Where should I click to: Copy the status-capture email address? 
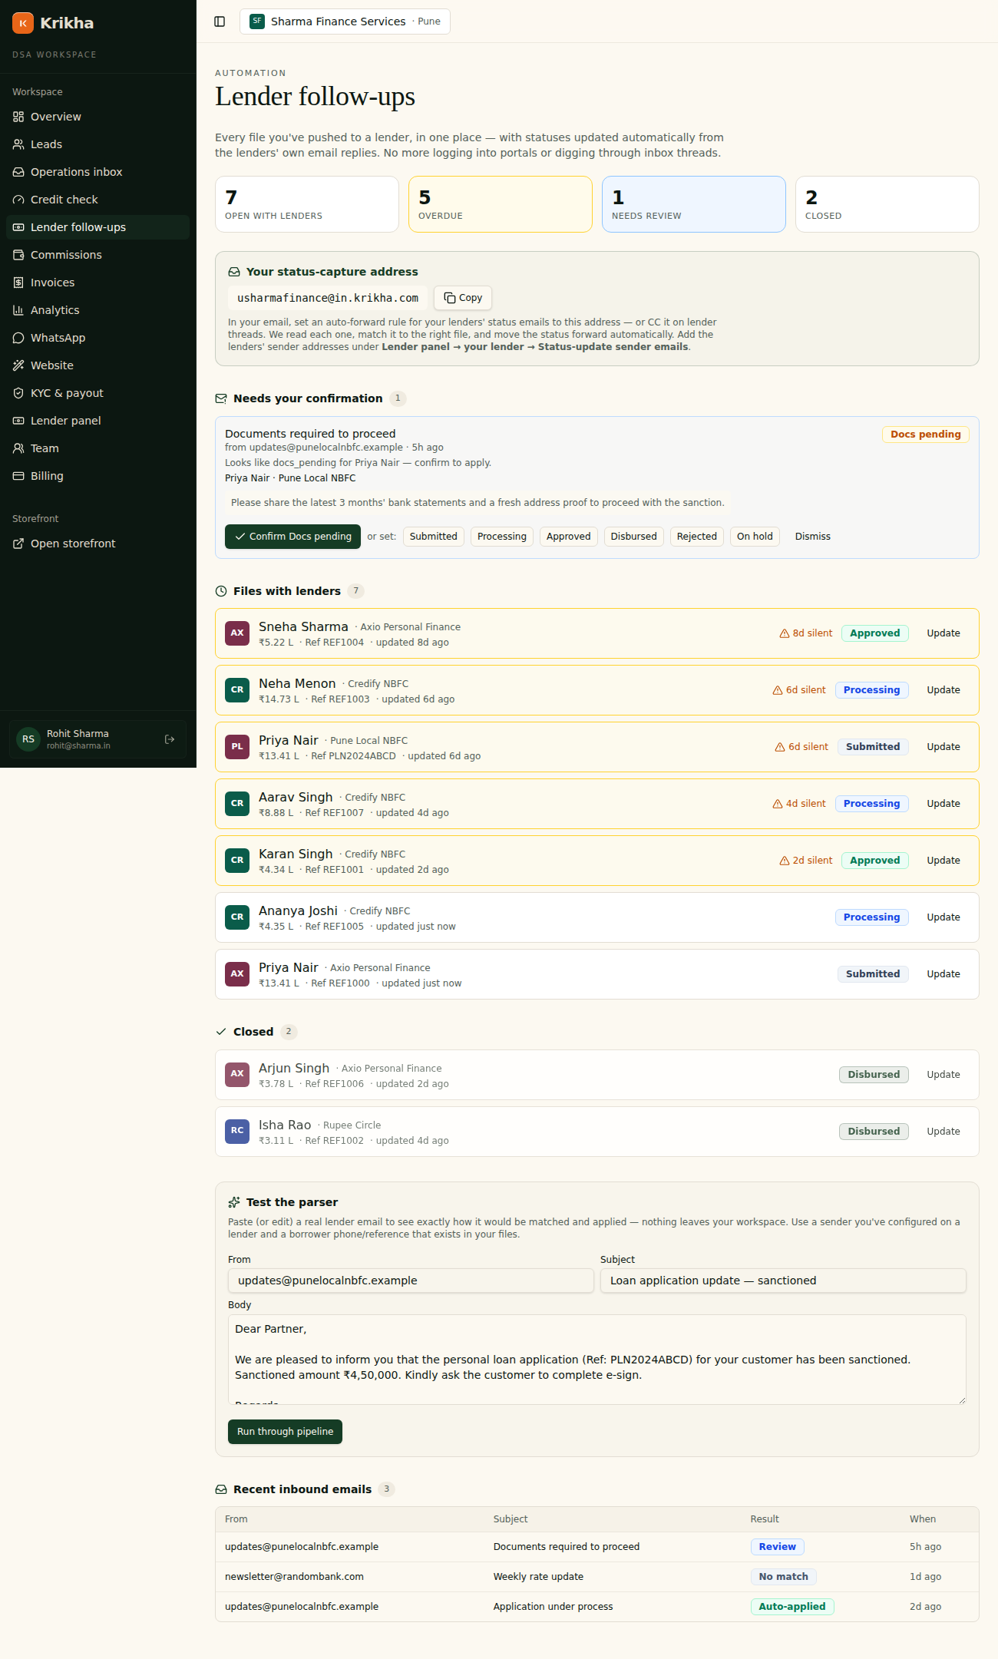tap(463, 298)
